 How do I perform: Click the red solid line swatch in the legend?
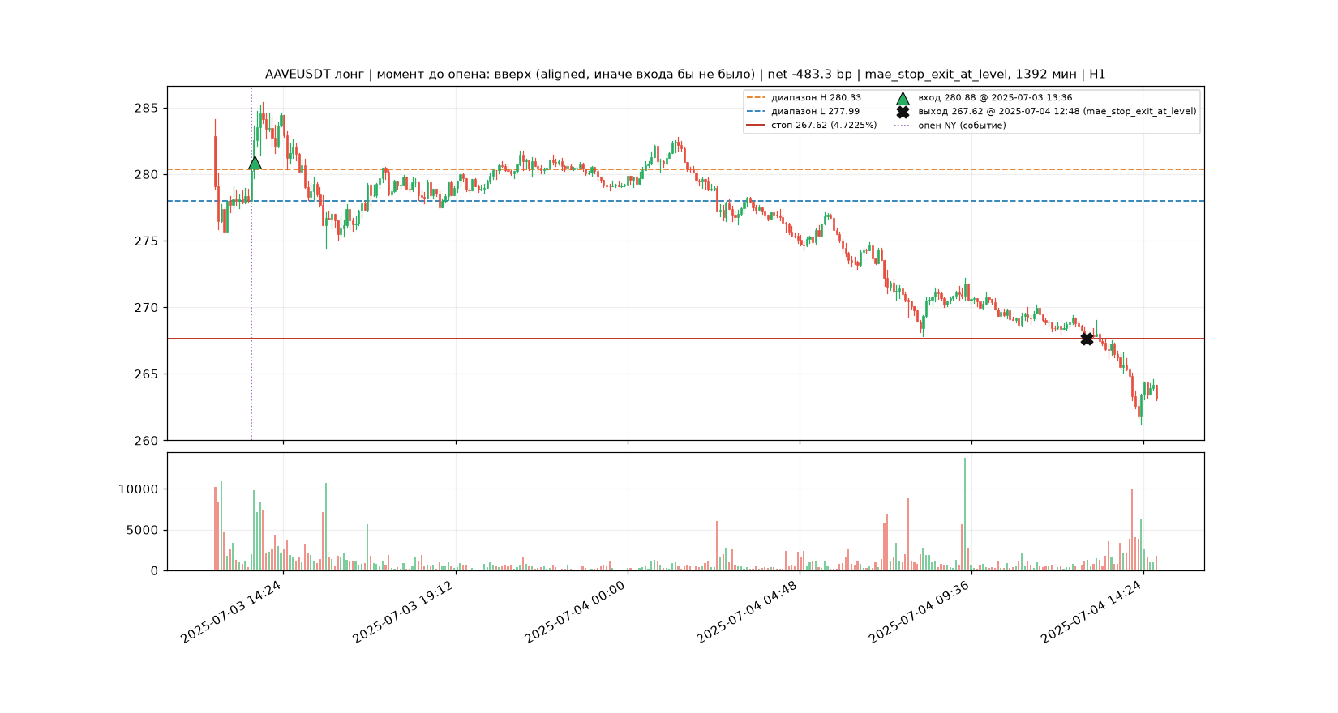(x=756, y=126)
